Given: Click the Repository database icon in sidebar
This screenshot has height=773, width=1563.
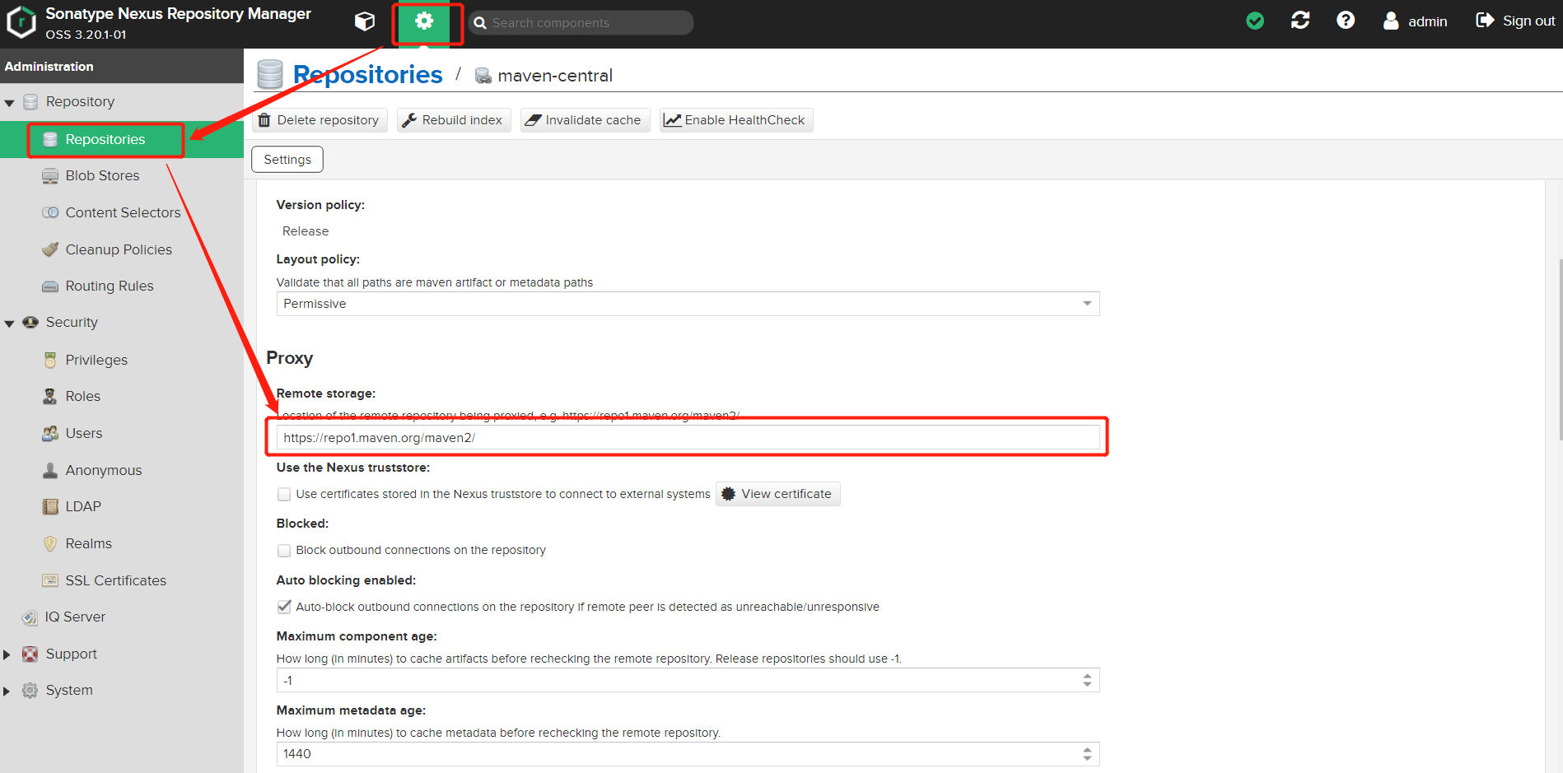Looking at the screenshot, I should click(x=30, y=102).
